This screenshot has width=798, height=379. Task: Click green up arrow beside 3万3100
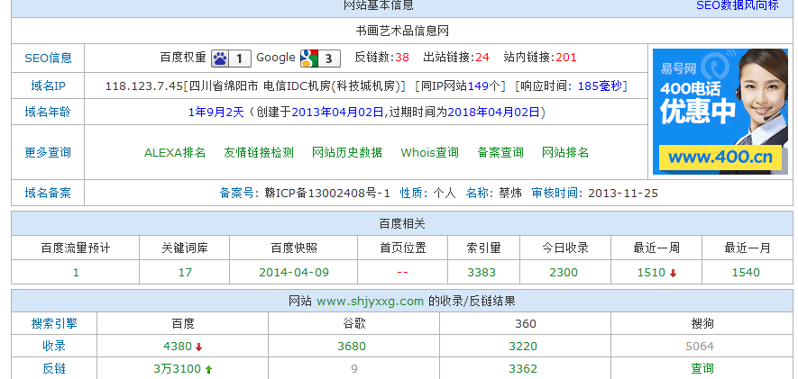point(209,368)
